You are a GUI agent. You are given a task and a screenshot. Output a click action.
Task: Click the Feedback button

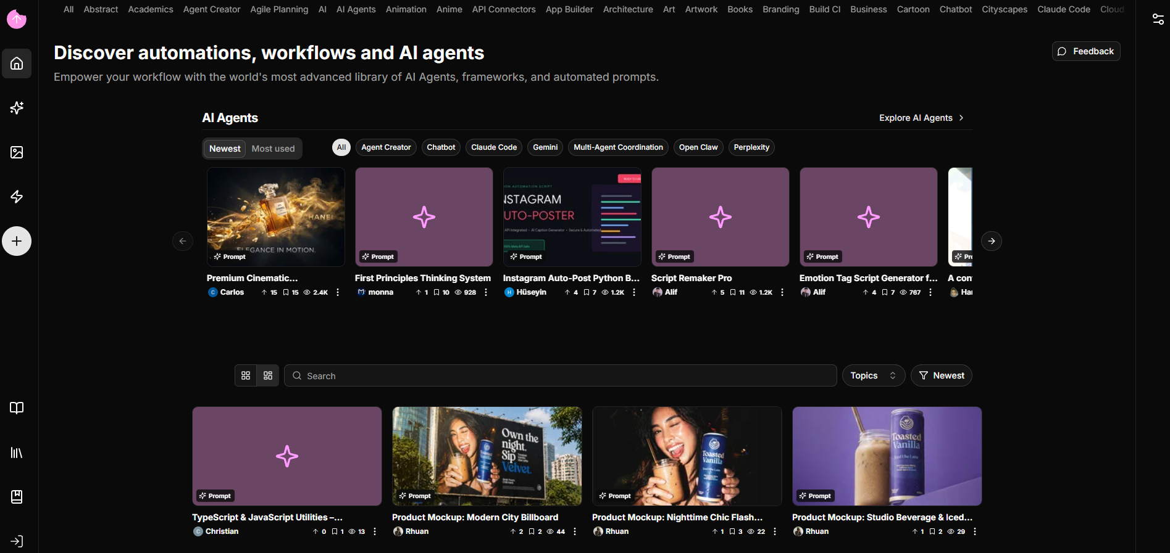(1086, 51)
